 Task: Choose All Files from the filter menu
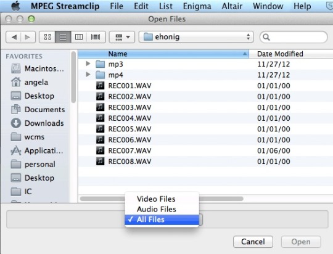tap(162, 219)
